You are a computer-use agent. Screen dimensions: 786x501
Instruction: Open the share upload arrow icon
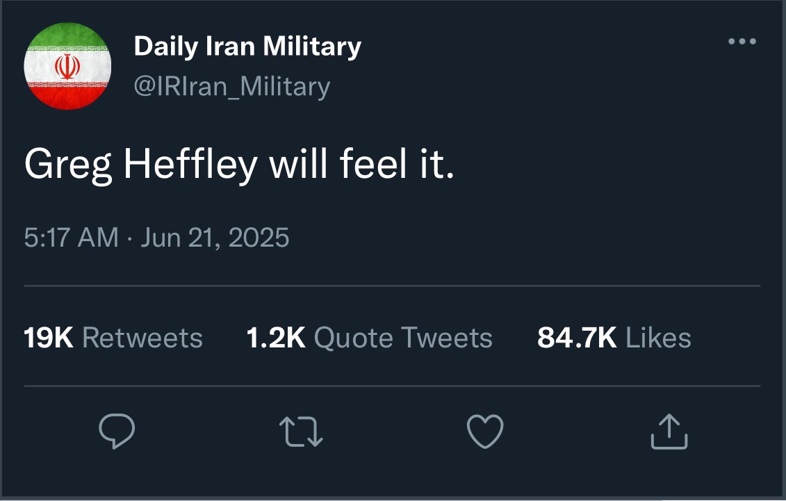[x=669, y=431]
